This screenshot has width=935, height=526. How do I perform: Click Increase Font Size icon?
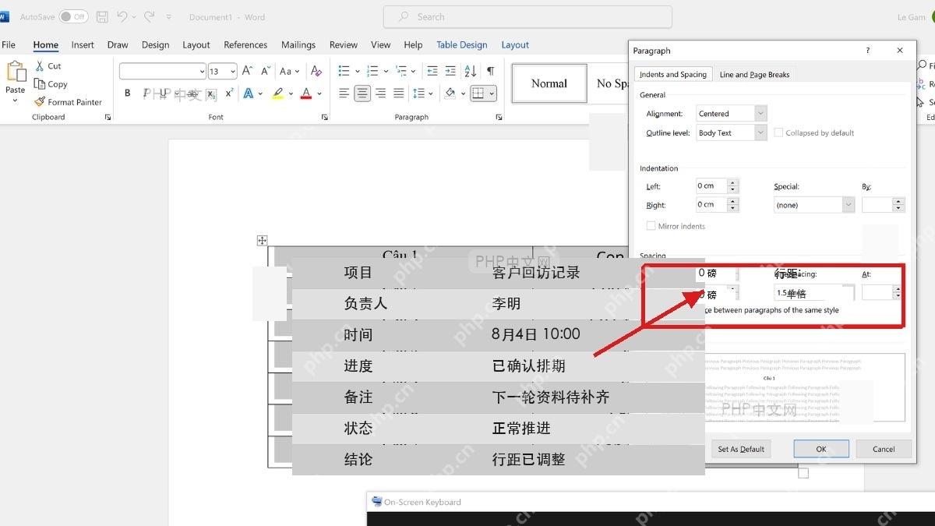247,71
